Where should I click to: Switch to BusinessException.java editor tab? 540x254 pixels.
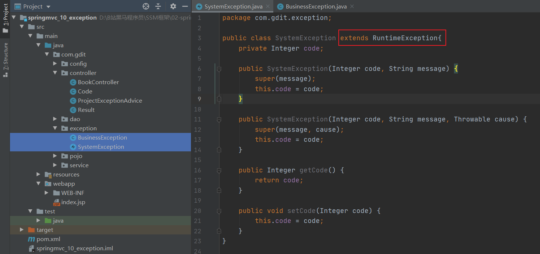316,6
